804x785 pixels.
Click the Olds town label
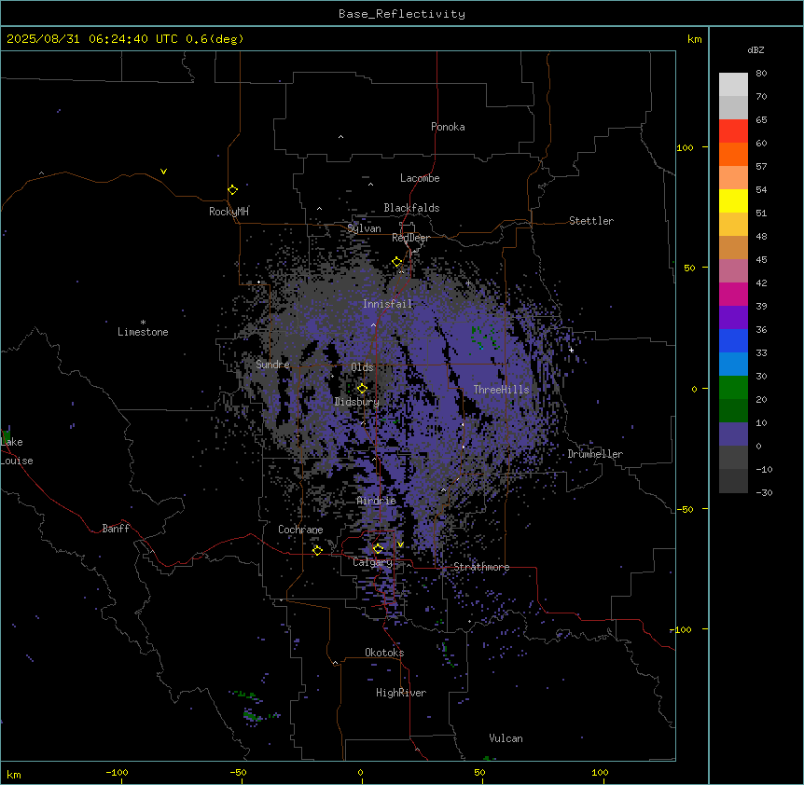[x=362, y=367]
